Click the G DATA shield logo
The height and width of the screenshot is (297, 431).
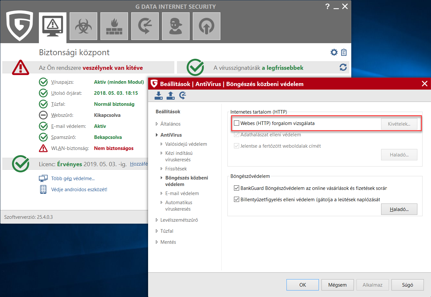pyautogui.click(x=19, y=26)
